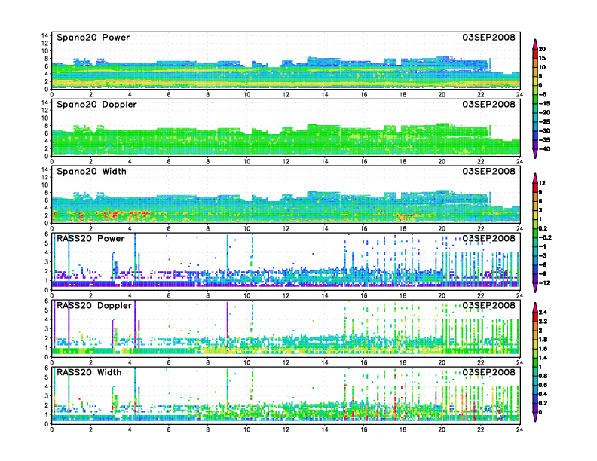This screenshot has height=461, width=597.
Task: Click height '10' tick of Spano20 Width panel
Action: (45, 185)
